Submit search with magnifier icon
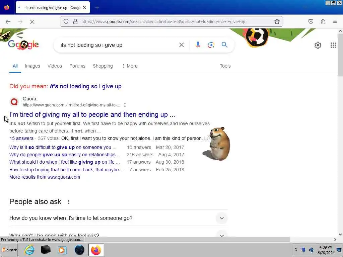343x257 pixels. click(x=224, y=45)
